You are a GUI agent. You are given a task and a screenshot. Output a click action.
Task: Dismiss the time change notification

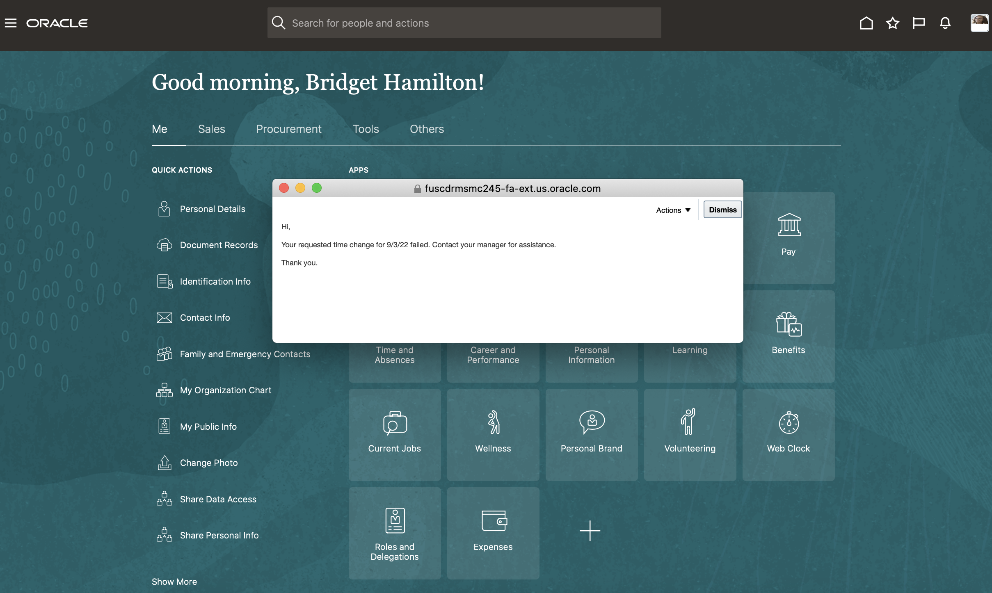coord(722,210)
